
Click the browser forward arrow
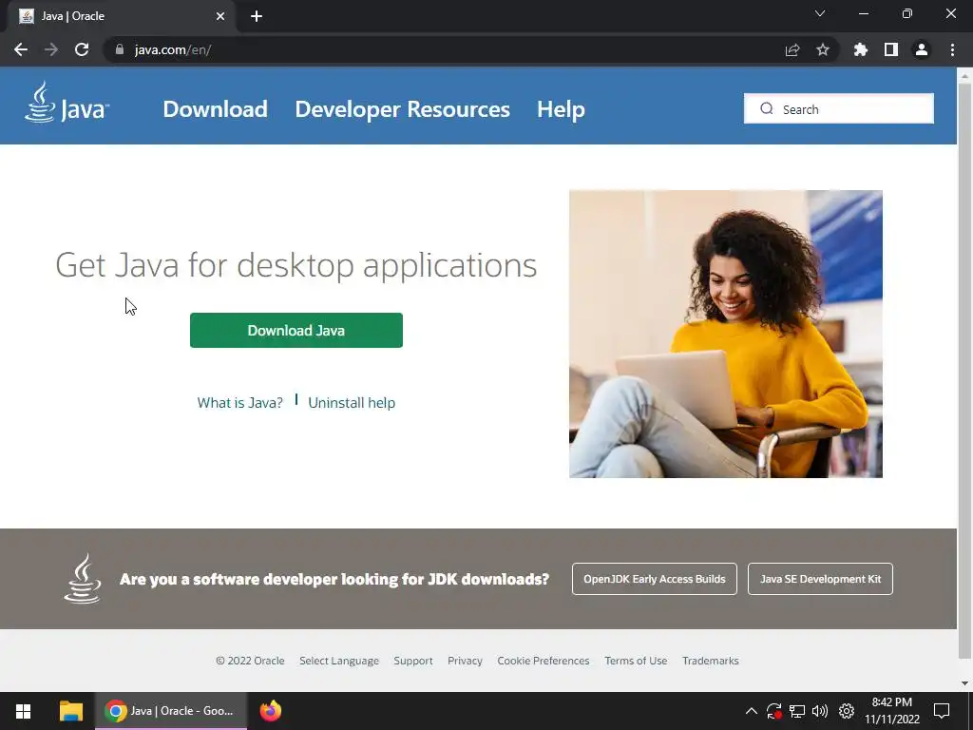tap(51, 49)
